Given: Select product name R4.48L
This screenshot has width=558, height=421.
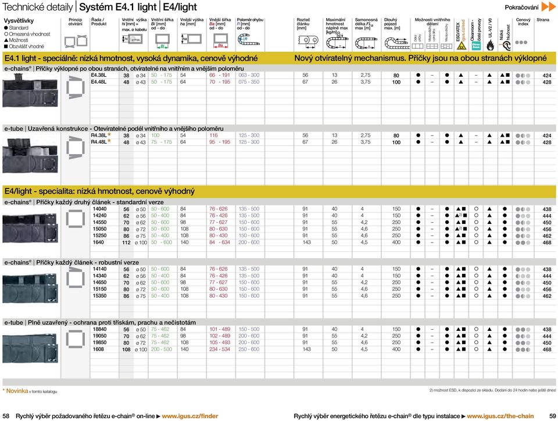Looking at the screenshot, I should (x=99, y=142).
